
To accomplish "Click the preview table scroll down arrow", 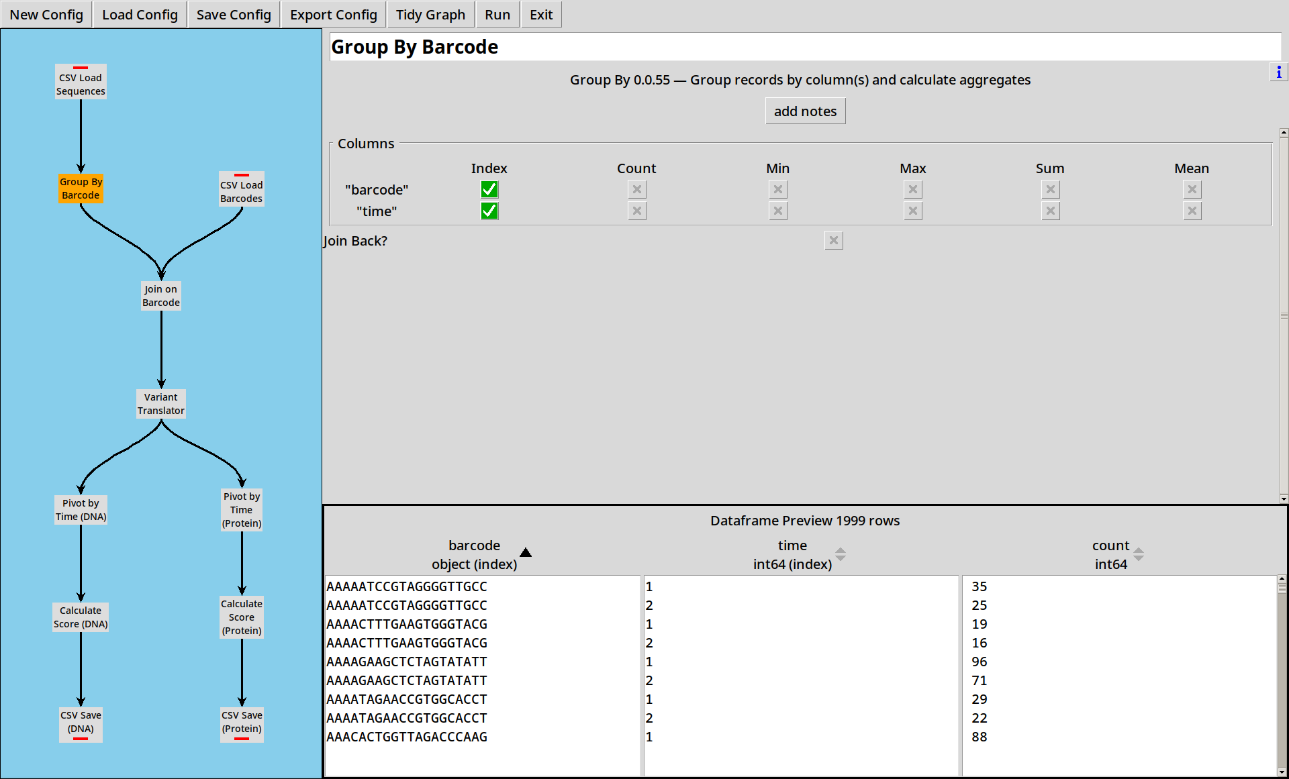I will tap(1282, 772).
